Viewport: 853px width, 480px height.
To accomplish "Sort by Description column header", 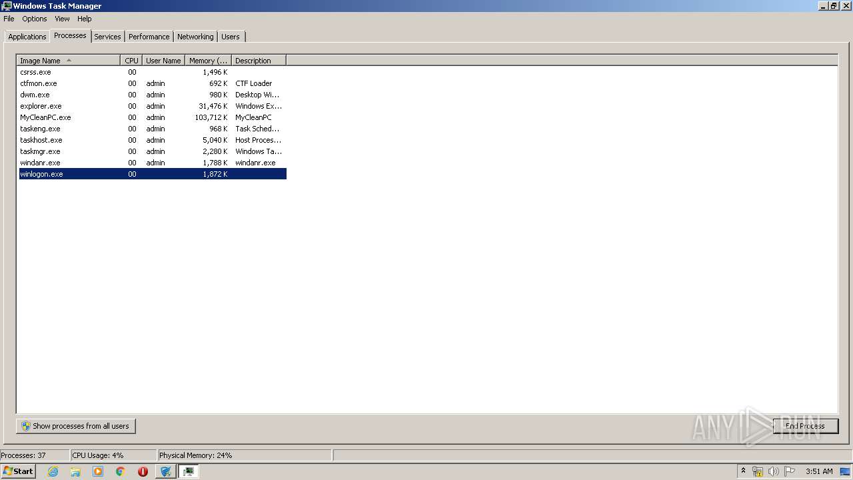I will pyautogui.click(x=259, y=61).
